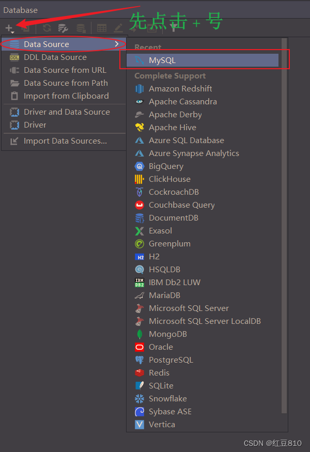This screenshot has width=310, height=452.
Task: Click the PostgreSQL elephant icon
Action: (x=139, y=360)
